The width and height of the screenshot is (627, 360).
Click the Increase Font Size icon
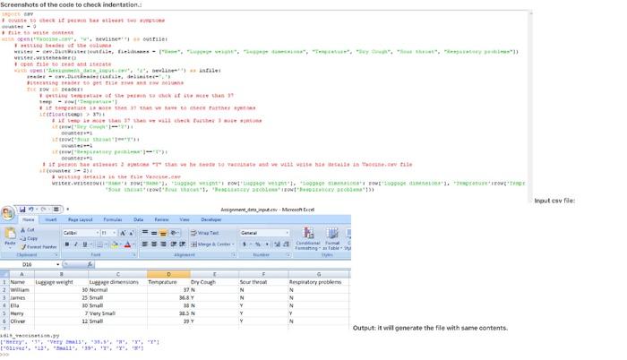coord(124,233)
